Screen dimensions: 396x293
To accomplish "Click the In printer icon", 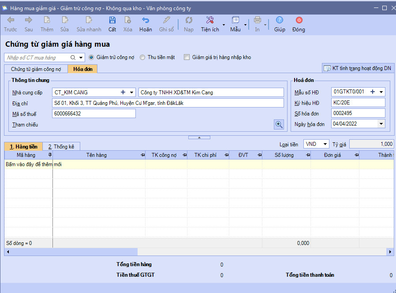I will [x=258, y=20].
